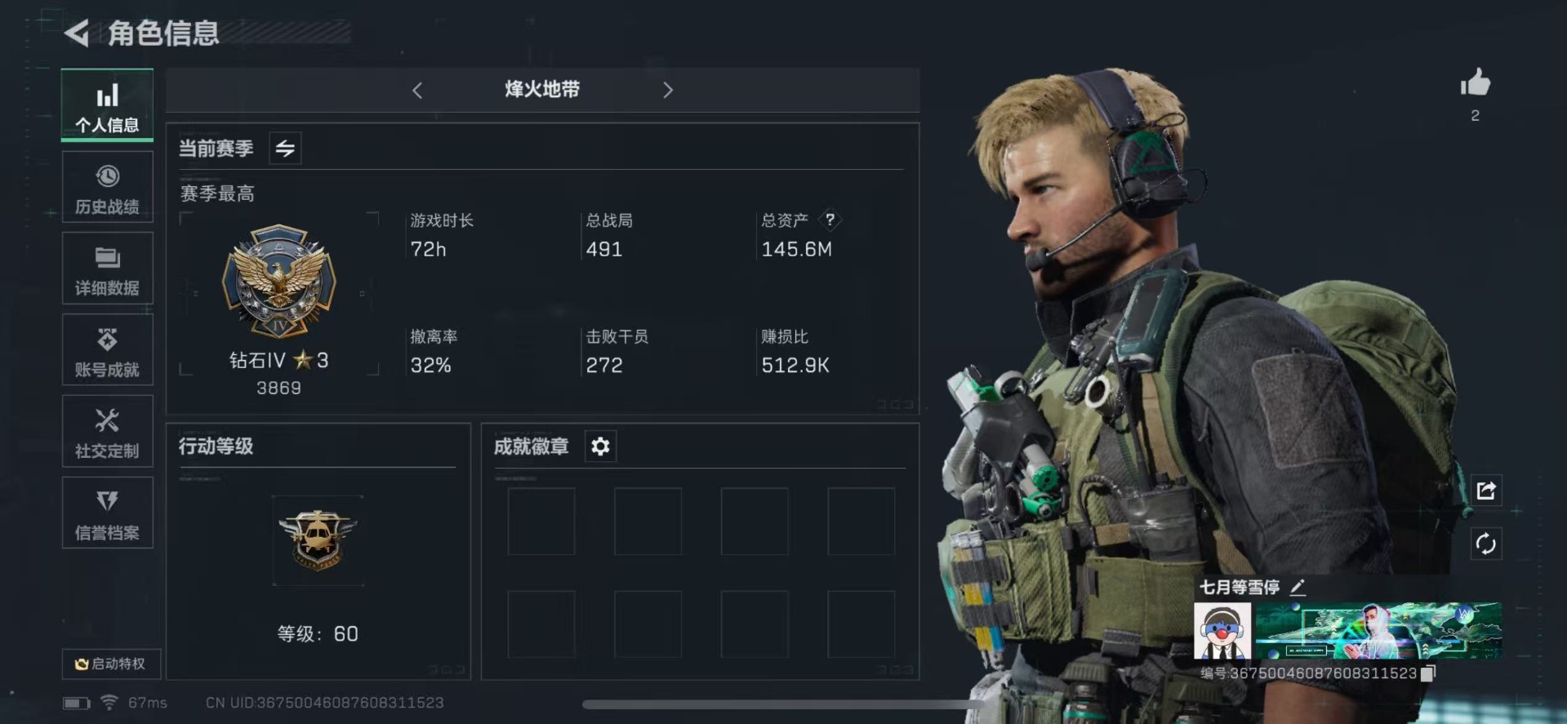Open the player avatar thumbnail
1567x724 pixels.
pyautogui.click(x=1222, y=631)
